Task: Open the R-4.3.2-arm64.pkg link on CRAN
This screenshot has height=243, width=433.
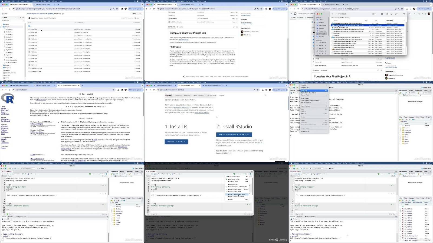Action: [37, 124]
